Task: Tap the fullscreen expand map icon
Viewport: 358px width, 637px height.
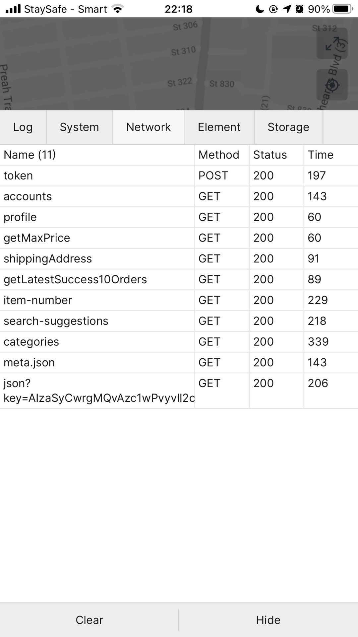Action: point(332,43)
